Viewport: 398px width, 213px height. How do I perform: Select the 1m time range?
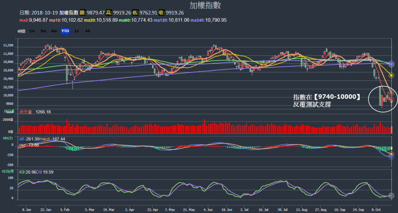[32, 31]
